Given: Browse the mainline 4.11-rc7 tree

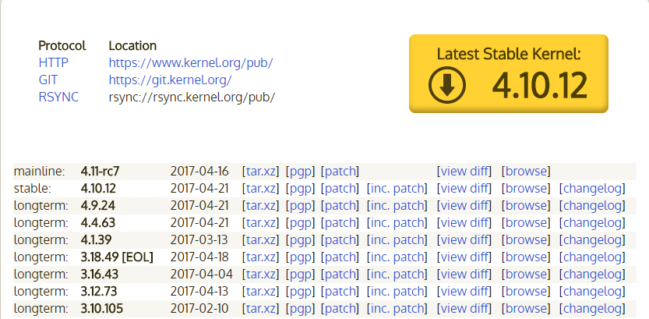Looking at the screenshot, I should 526,171.
